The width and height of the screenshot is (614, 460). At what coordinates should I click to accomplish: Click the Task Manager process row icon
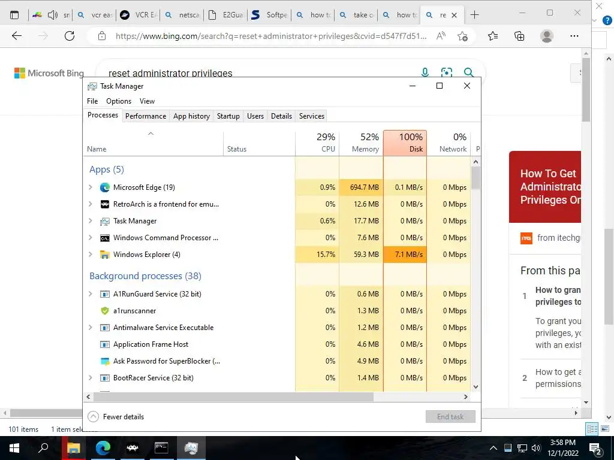click(104, 221)
